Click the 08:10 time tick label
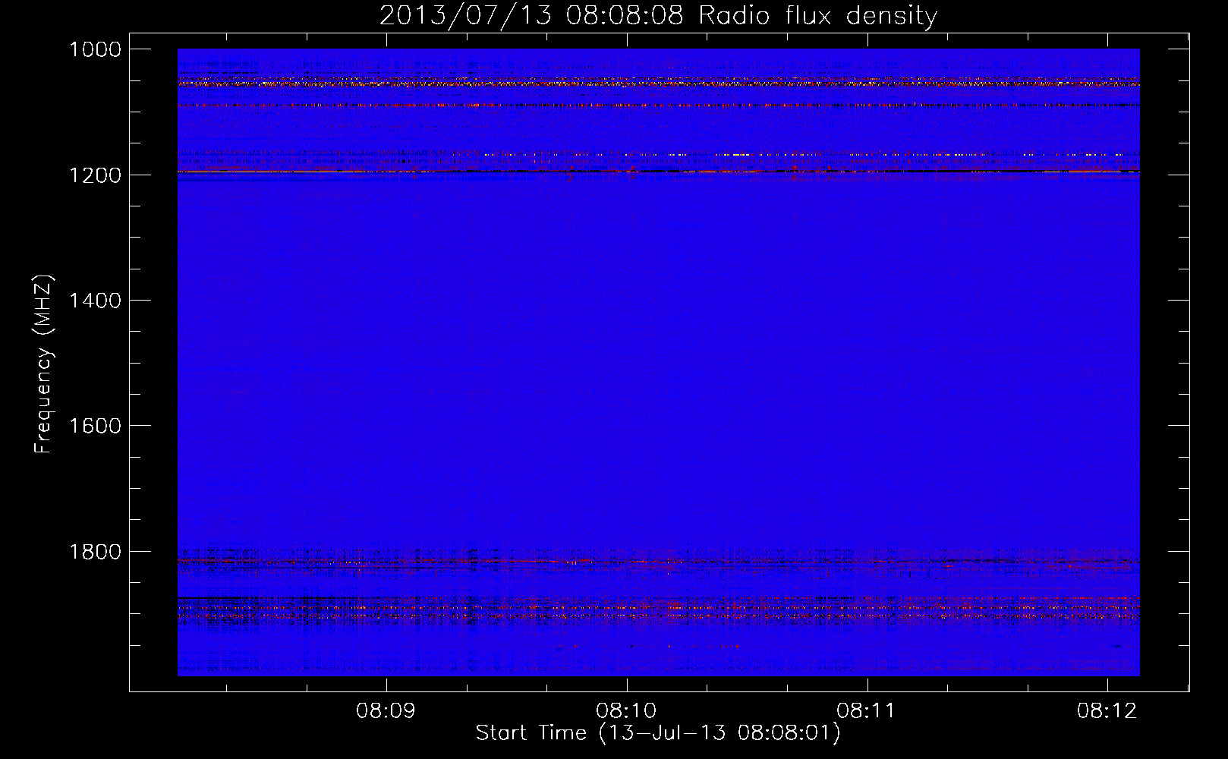Viewport: 1228px width, 759px height. [626, 711]
